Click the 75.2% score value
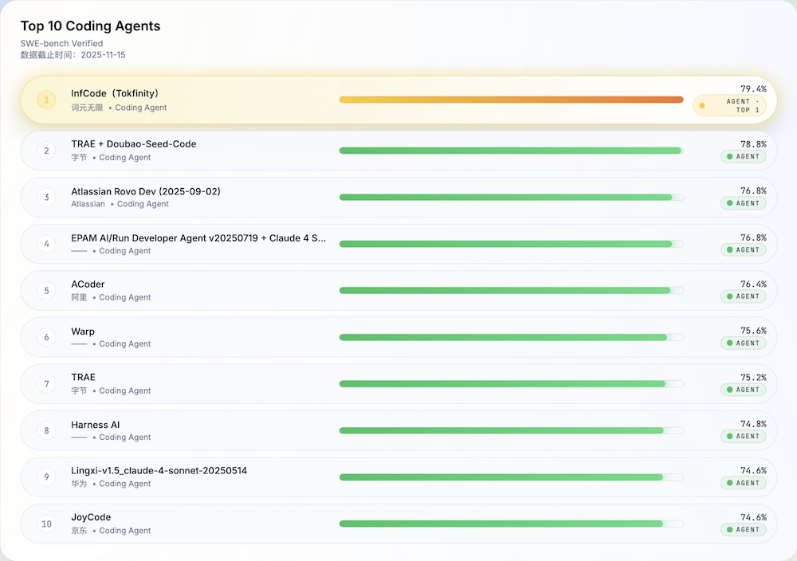This screenshot has width=797, height=561. point(753,378)
